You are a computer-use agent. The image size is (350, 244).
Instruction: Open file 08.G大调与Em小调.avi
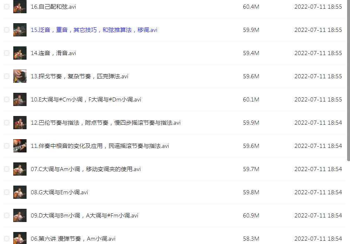click(59, 192)
